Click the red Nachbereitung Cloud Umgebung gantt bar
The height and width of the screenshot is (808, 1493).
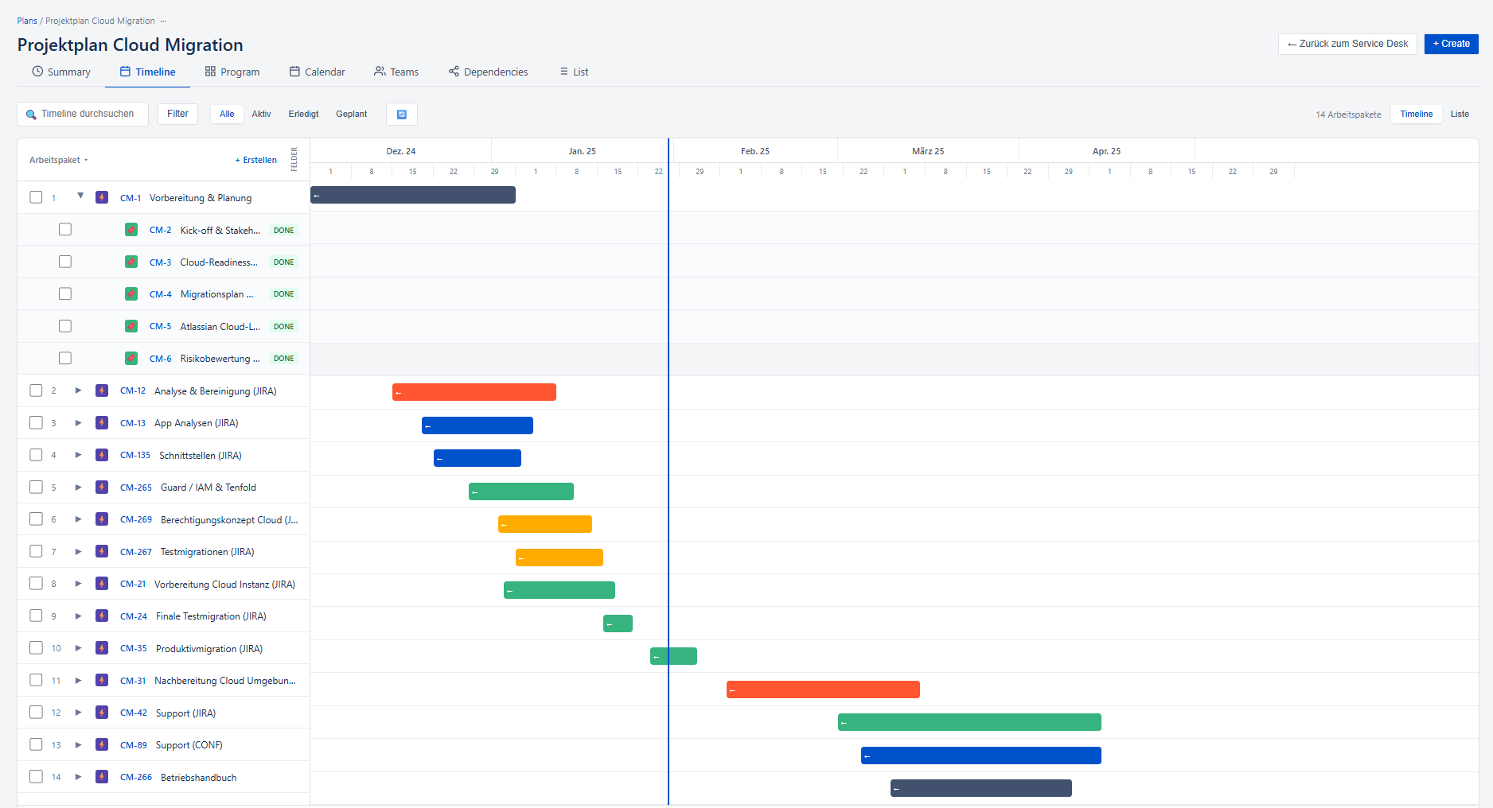point(823,690)
